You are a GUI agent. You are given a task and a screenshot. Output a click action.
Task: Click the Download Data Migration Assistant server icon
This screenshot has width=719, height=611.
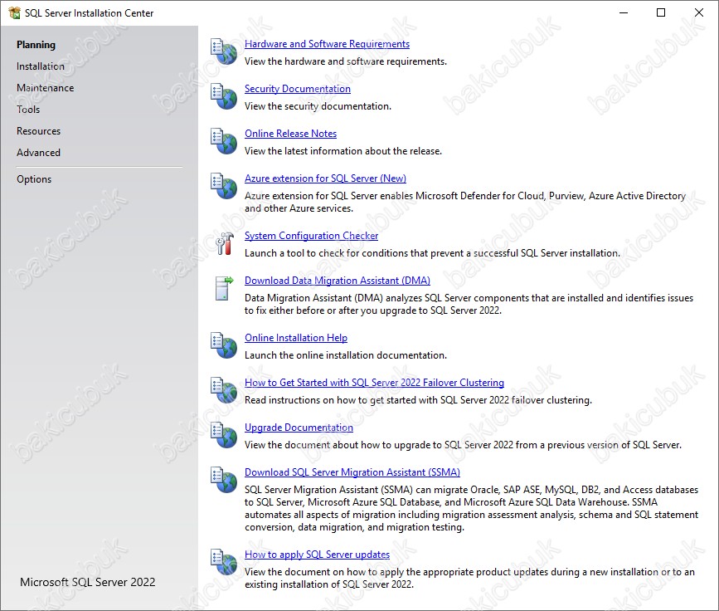tap(224, 288)
